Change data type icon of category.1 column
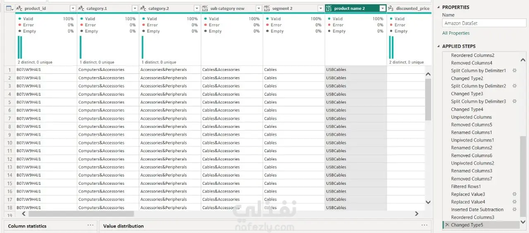Image resolution: width=529 pixels, height=233 pixels. [x=81, y=8]
